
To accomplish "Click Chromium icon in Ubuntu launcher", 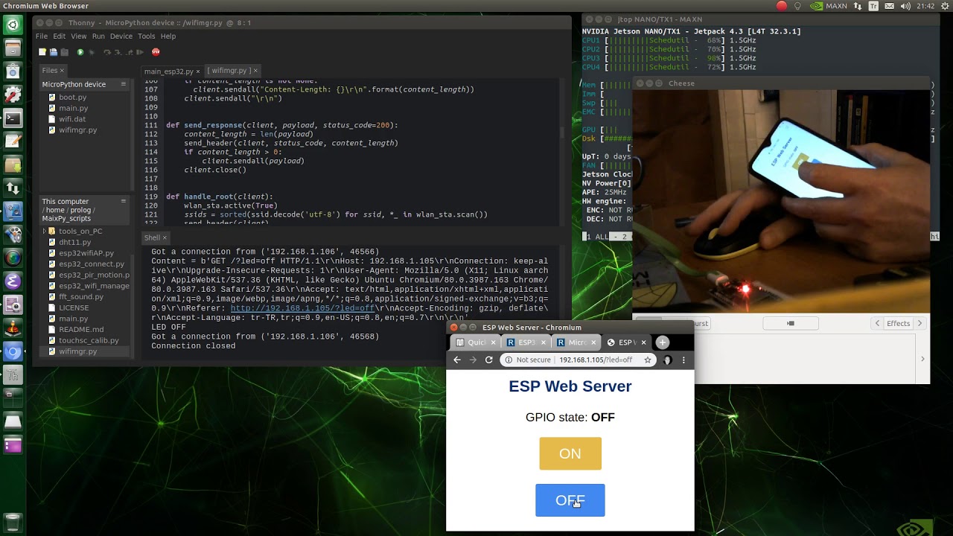I will point(13,351).
